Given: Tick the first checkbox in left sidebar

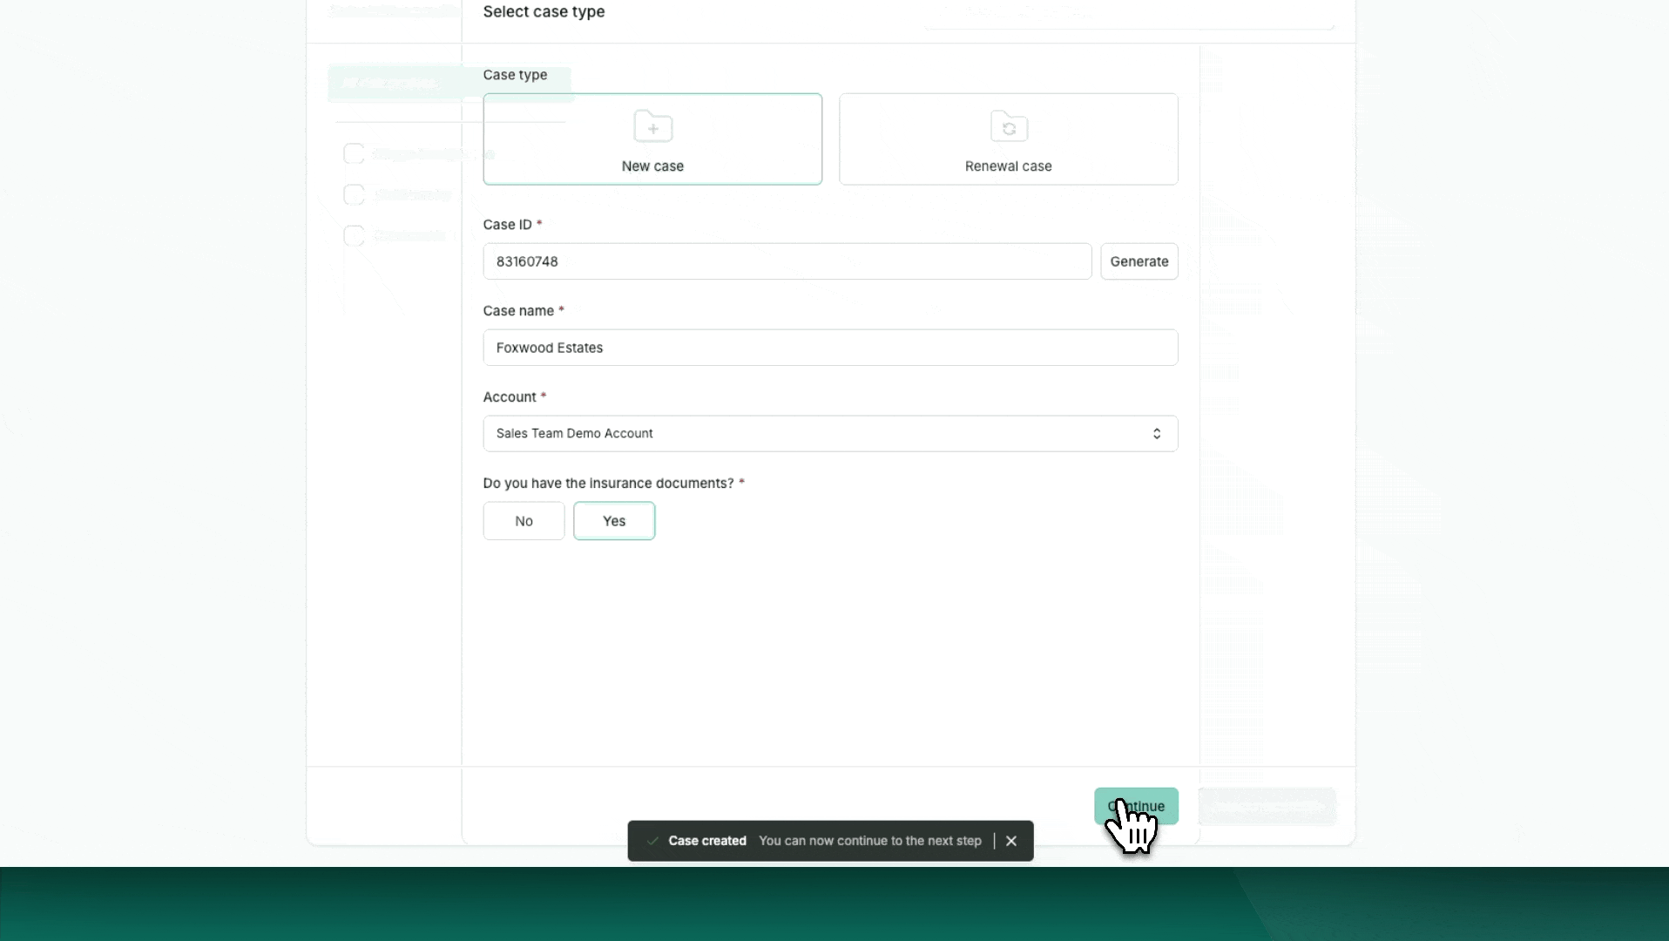Looking at the screenshot, I should [x=354, y=154].
